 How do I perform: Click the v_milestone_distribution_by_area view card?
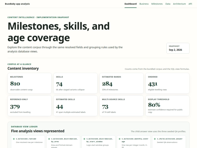(63, 142)
